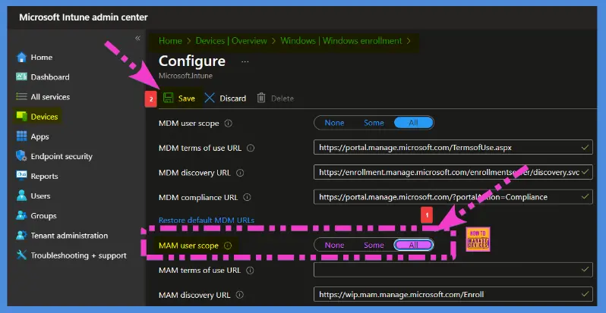606x313 pixels.
Task: Click info icon beside MAM terms of use URL
Action: (250, 271)
